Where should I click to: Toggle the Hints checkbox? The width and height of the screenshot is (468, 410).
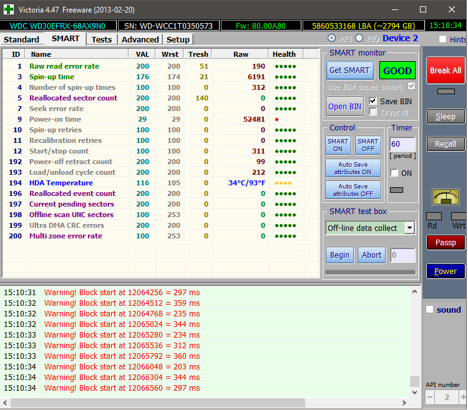pos(442,39)
